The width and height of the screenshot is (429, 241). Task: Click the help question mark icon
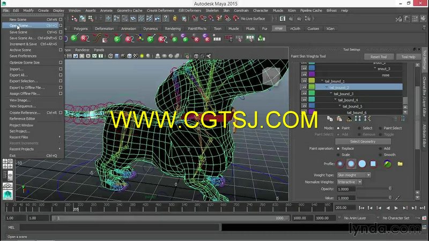point(166,18)
